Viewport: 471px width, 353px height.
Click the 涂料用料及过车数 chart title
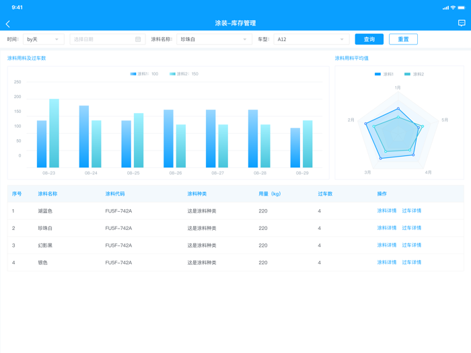(26, 58)
